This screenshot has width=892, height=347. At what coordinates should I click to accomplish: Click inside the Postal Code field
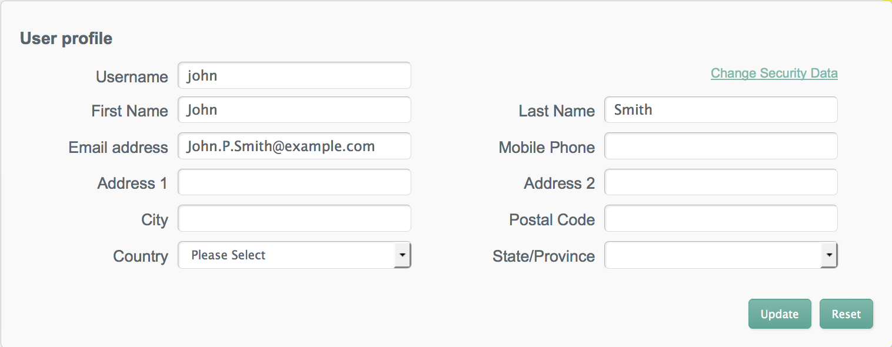(x=721, y=218)
